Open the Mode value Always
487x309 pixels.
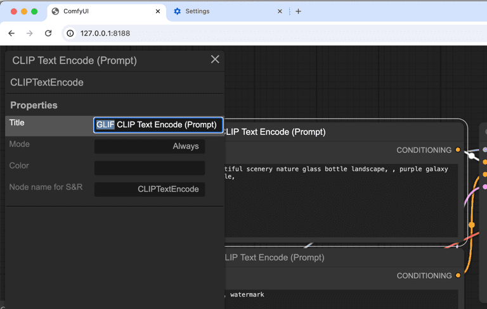pos(150,146)
